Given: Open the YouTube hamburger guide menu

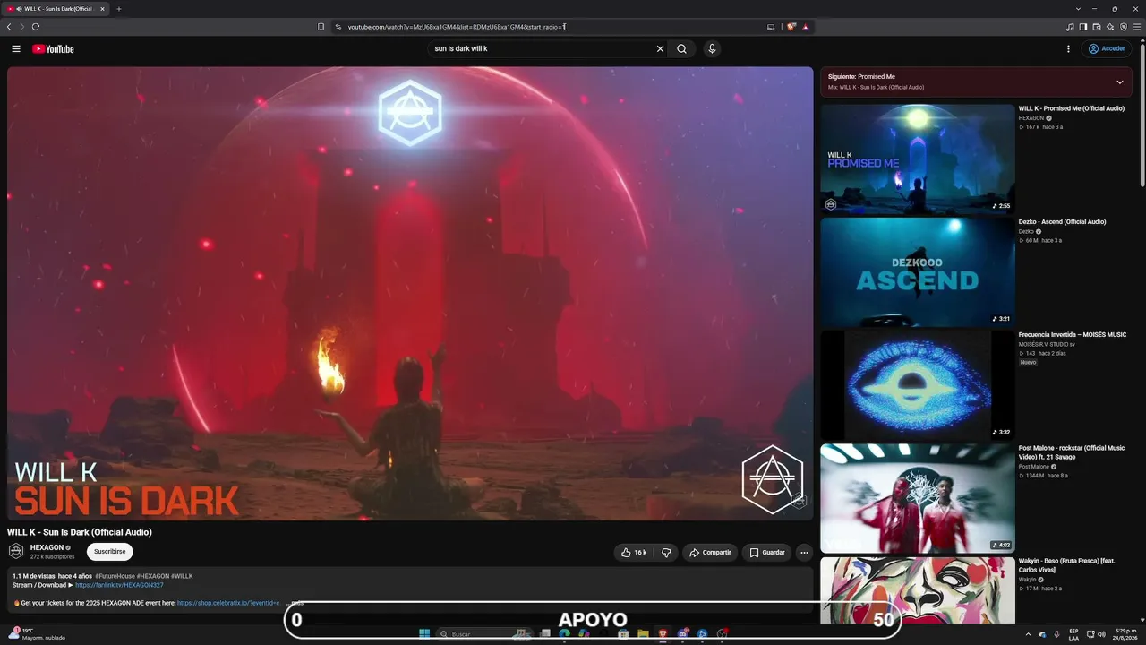Looking at the screenshot, I should point(16,49).
